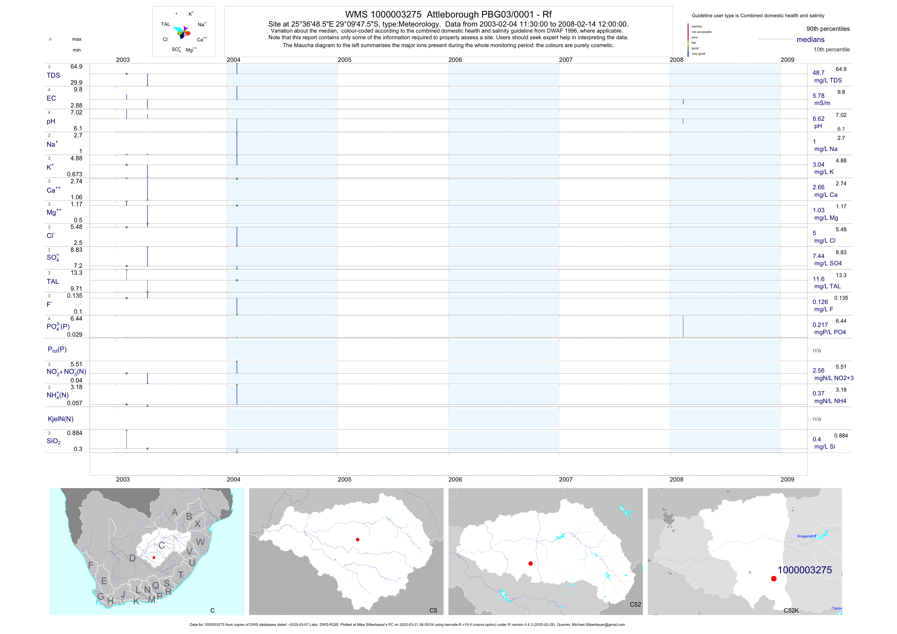This screenshot has width=897, height=634.
Task: Click the red dot on the C52 catchment map
Action: 530,563
